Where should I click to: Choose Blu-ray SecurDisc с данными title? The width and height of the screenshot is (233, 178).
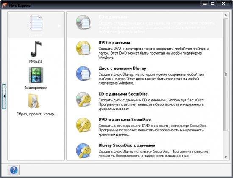[127, 145]
